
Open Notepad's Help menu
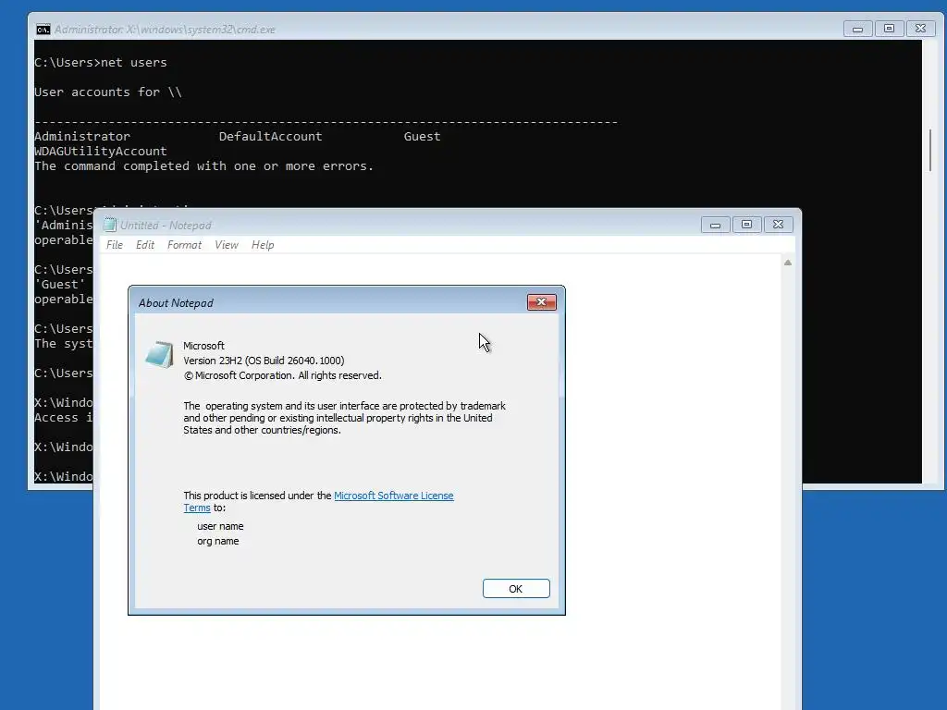click(x=263, y=244)
